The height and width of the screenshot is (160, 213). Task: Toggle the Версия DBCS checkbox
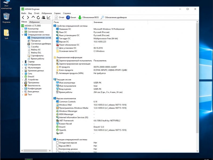click(57, 146)
